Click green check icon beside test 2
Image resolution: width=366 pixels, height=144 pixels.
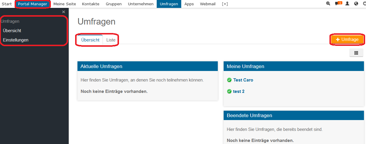point(229,91)
